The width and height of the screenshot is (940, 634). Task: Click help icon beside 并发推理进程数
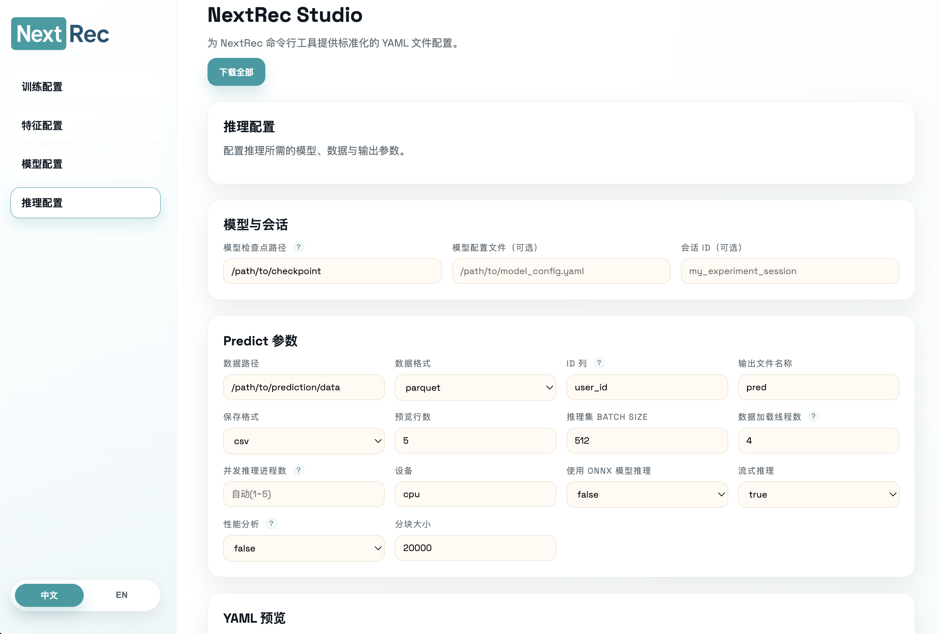[299, 470]
